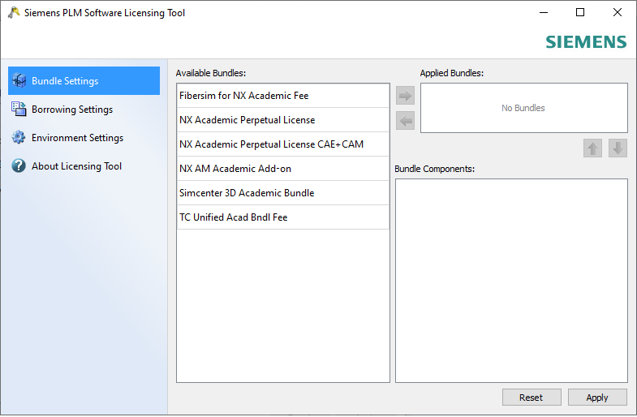This screenshot has height=417, width=637.
Task: Switch to Environment Settings page
Action: tap(77, 138)
